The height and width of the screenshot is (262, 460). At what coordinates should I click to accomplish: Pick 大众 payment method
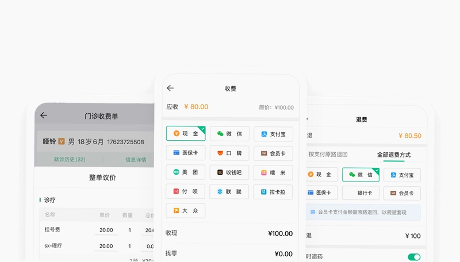(x=185, y=210)
